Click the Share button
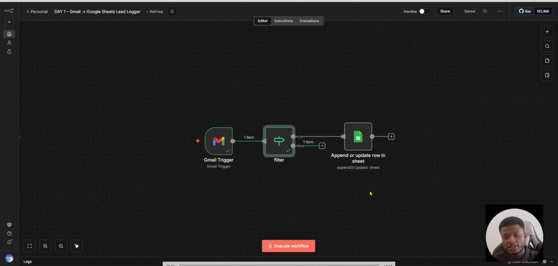The image size is (558, 266). click(445, 11)
